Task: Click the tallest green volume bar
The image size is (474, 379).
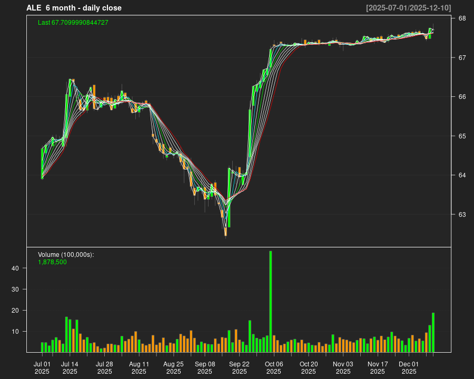Action: pos(271,301)
